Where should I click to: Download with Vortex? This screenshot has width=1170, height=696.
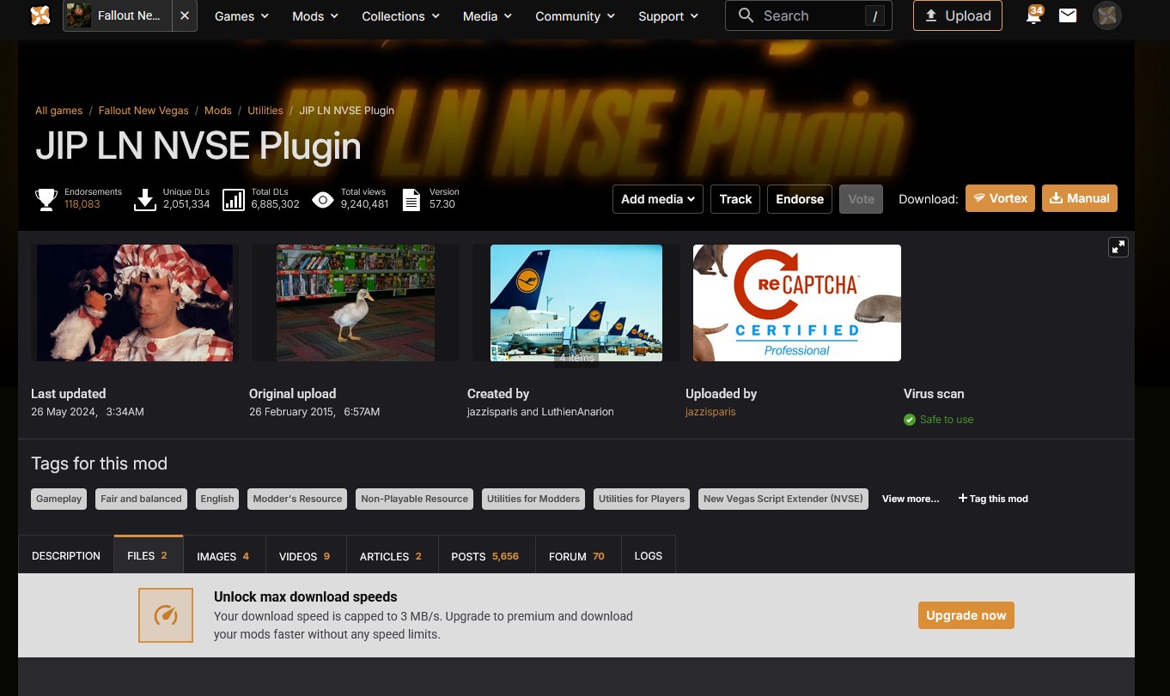[x=1000, y=198]
